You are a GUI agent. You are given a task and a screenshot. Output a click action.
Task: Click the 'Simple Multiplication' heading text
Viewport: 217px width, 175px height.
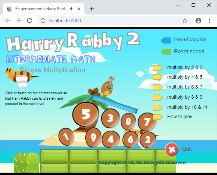pyautogui.click(x=52, y=70)
